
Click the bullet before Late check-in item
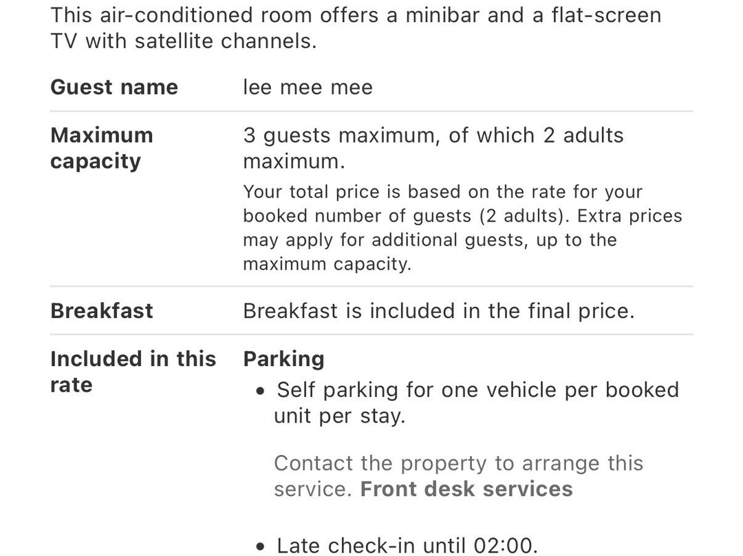260,546
